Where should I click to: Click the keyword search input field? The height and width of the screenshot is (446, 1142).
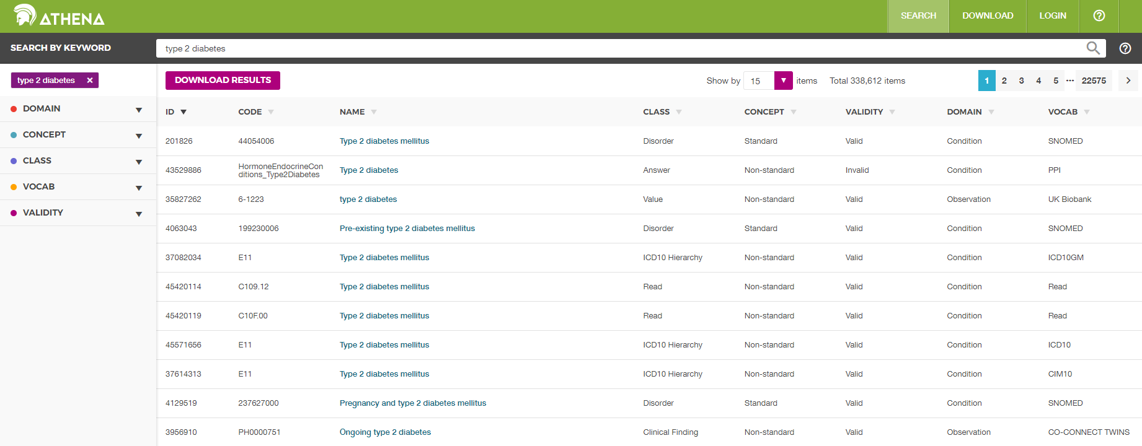click(620, 48)
